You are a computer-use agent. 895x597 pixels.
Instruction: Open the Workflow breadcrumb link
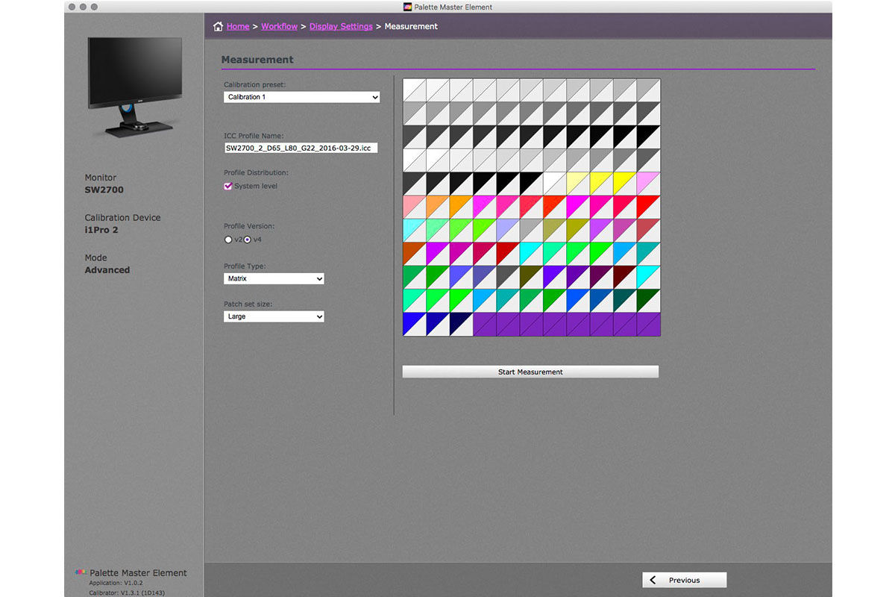tap(279, 27)
